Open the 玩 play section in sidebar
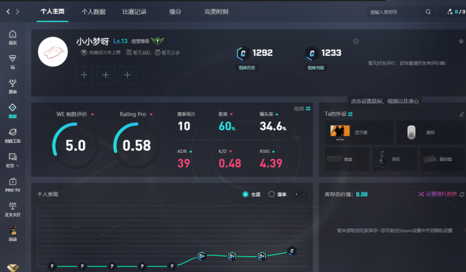Image resolution: width=466 pixels, height=272 pixels. click(x=12, y=62)
